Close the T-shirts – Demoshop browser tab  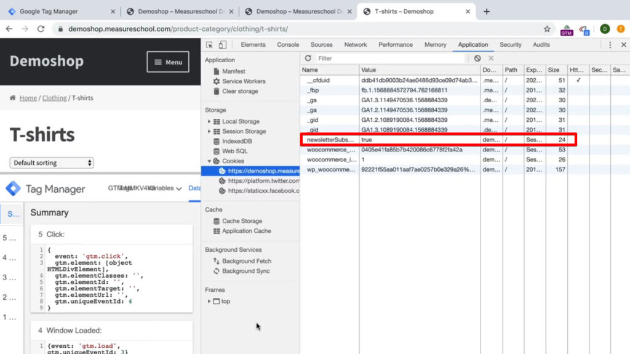[x=468, y=11]
